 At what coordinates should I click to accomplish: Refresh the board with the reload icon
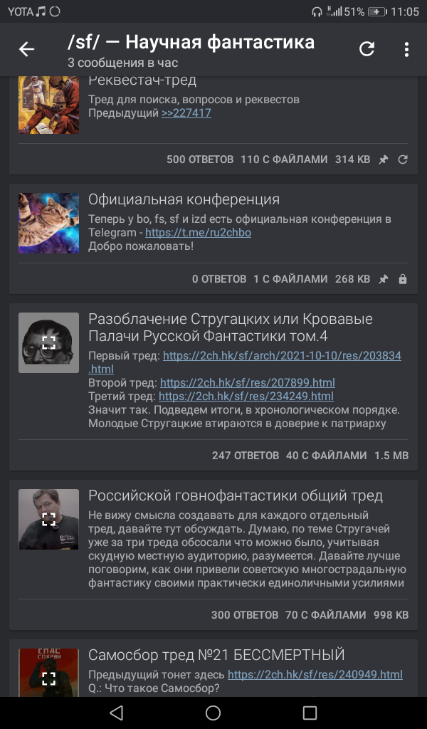click(x=367, y=49)
